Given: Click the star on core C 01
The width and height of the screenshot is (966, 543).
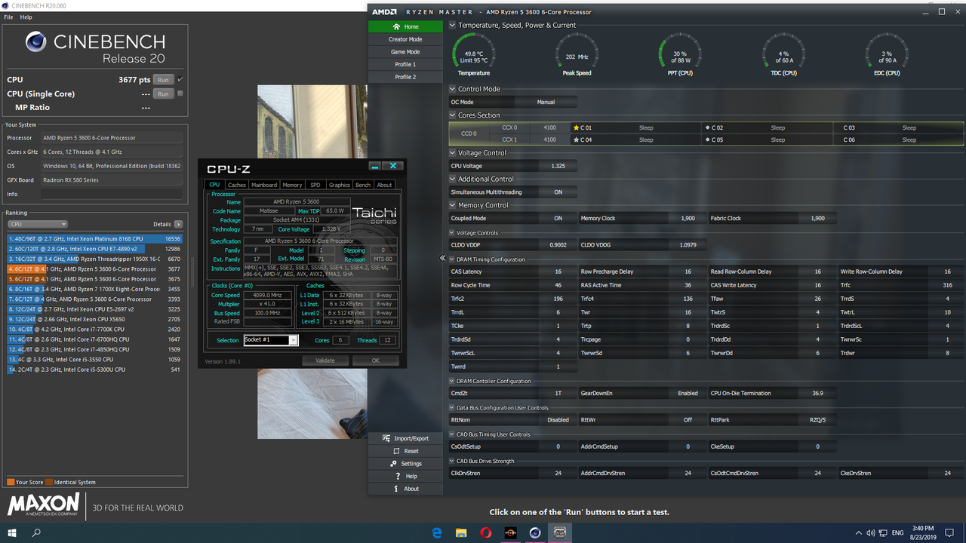Looking at the screenshot, I should tap(577, 128).
